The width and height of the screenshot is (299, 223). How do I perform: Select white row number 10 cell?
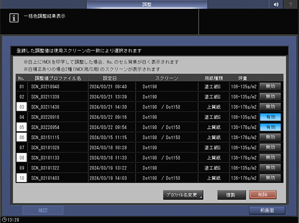pos(21,178)
